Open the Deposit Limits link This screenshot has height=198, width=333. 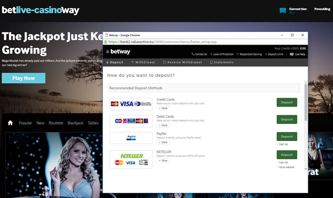click(275, 54)
